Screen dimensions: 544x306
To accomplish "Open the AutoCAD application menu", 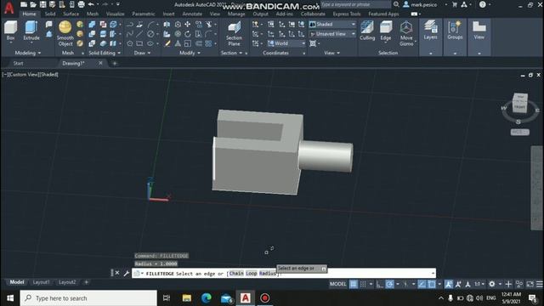I will [9, 8].
